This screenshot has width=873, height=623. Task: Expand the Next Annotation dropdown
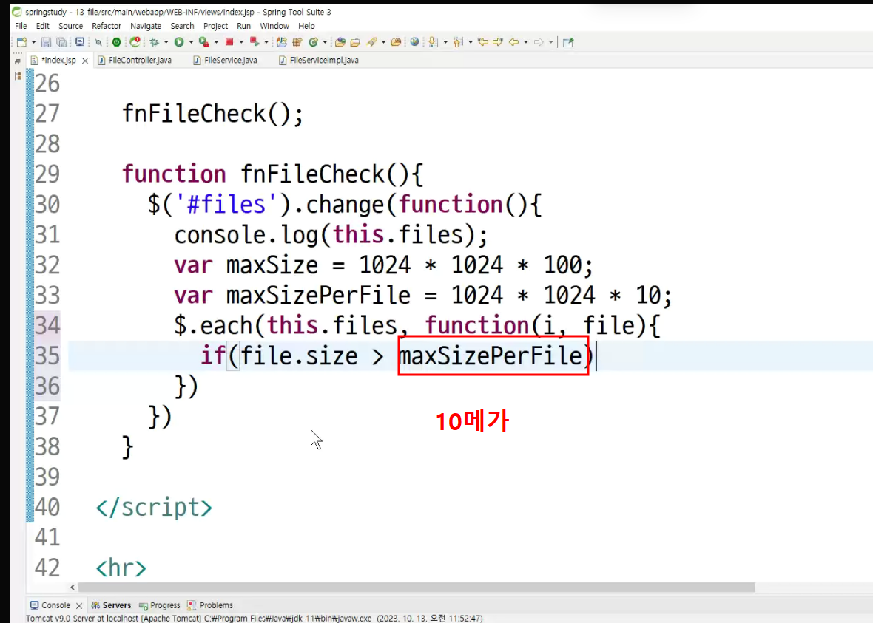click(x=445, y=42)
